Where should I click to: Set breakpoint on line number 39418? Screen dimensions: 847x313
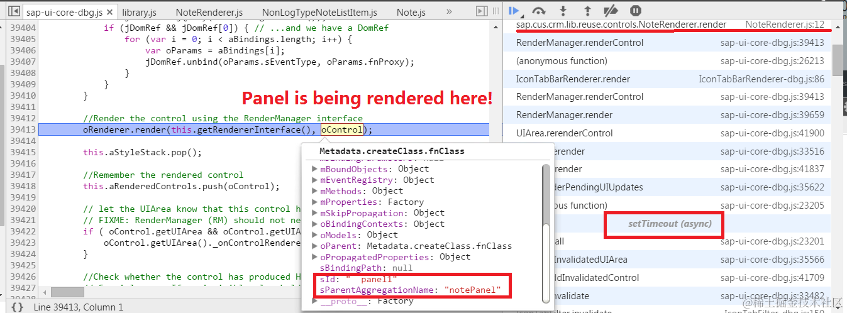(23, 186)
